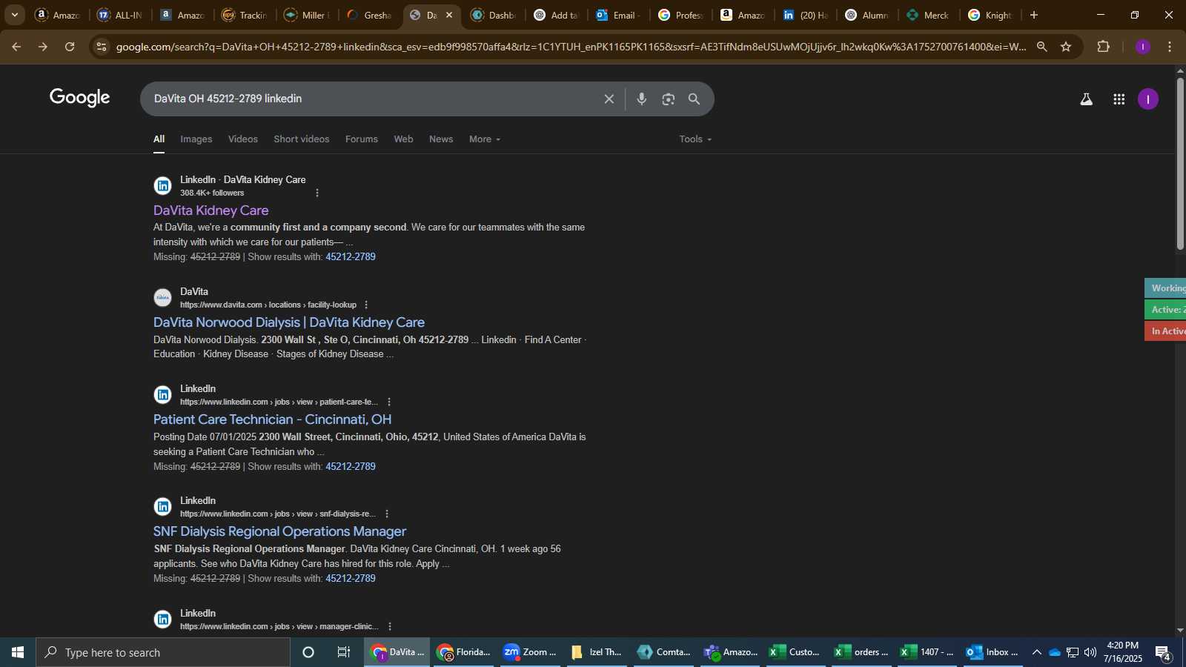
Task: Open a new browser tab
Action: click(1034, 15)
